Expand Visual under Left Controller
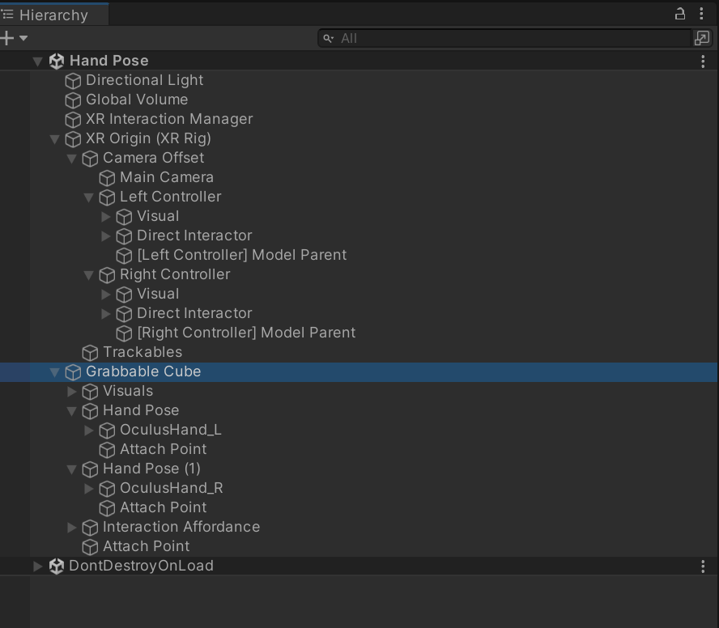This screenshot has width=719, height=628. pyautogui.click(x=105, y=216)
